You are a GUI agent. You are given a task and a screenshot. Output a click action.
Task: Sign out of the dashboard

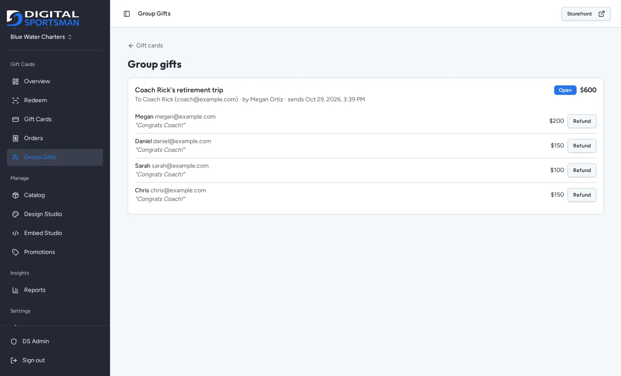[55, 360]
